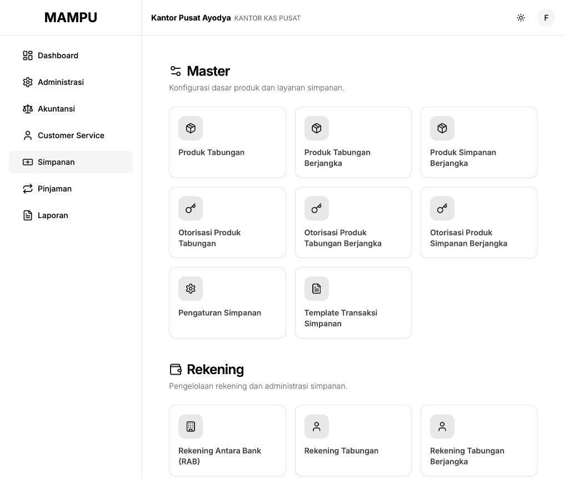Click document icon on Template Transaksi Simpanan
The width and height of the screenshot is (564, 479).
[x=317, y=289]
